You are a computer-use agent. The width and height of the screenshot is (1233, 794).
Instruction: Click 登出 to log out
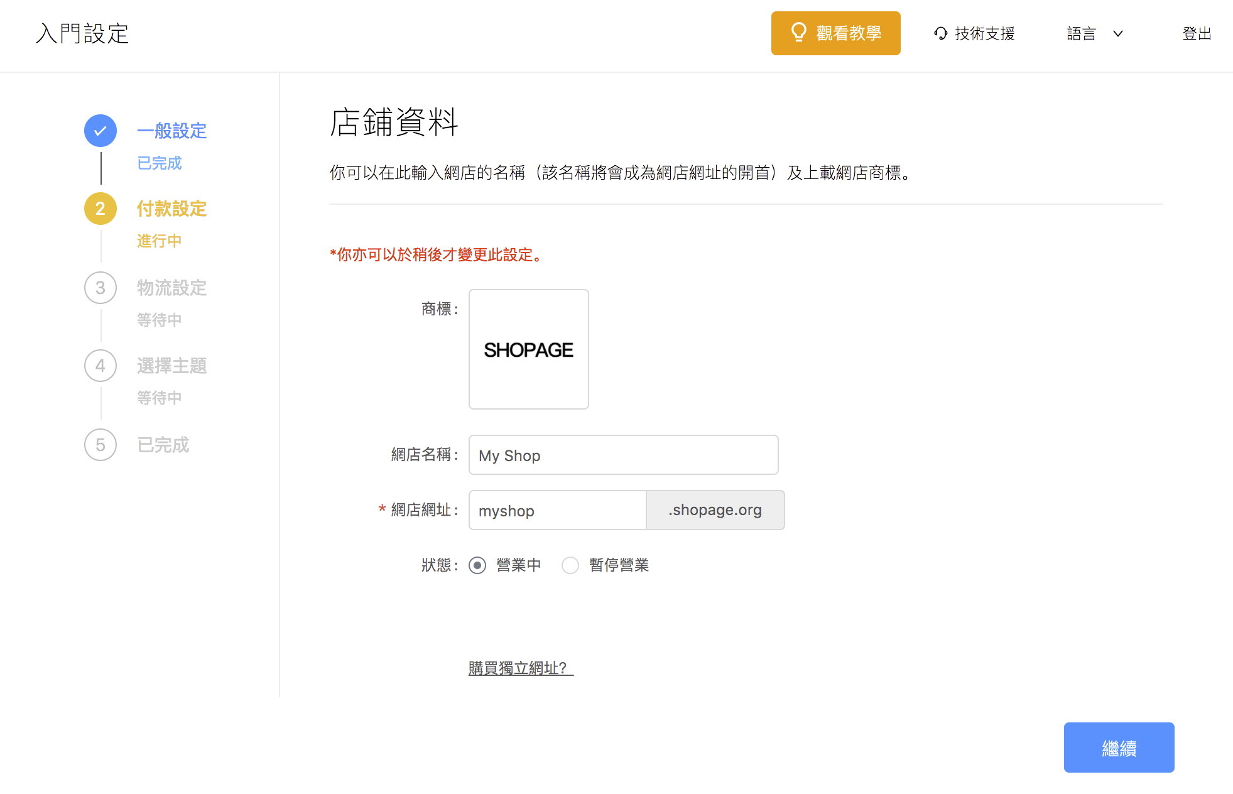[1197, 34]
